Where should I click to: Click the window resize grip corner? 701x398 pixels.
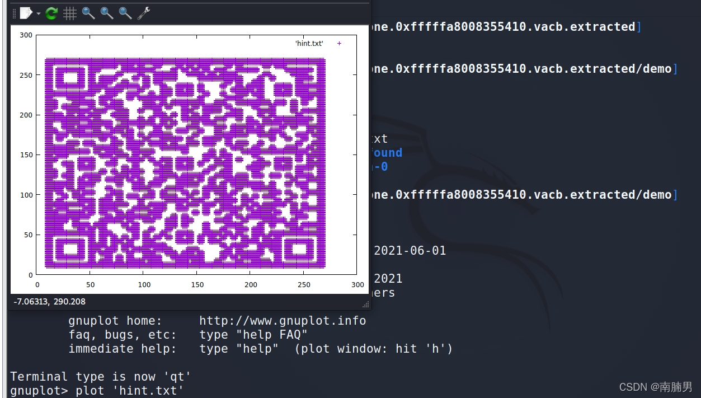tap(366, 305)
